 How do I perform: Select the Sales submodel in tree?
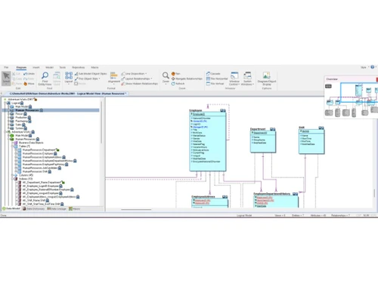[x=18, y=125]
